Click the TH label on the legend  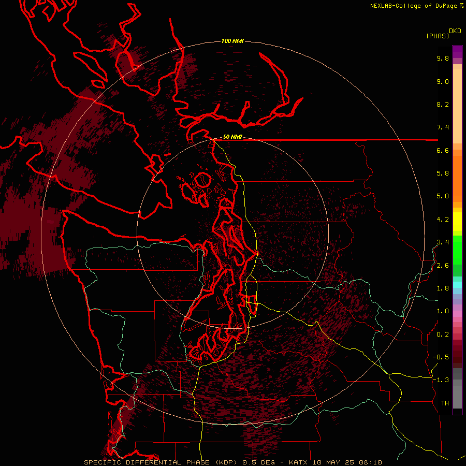(445, 403)
